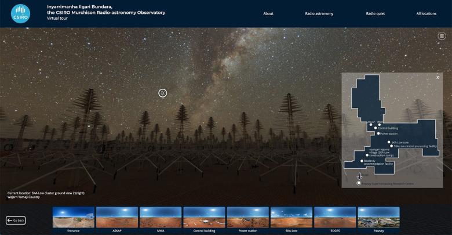Select the MWA dot on the map
The image size is (452, 235).
(380, 125)
